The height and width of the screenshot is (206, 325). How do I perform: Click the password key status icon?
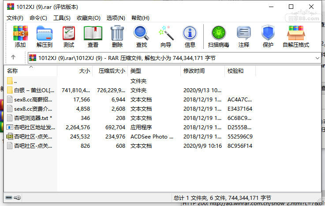tap(17, 198)
